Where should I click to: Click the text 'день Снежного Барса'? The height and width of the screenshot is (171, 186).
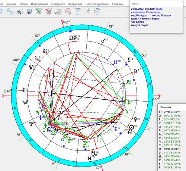pos(145,19)
